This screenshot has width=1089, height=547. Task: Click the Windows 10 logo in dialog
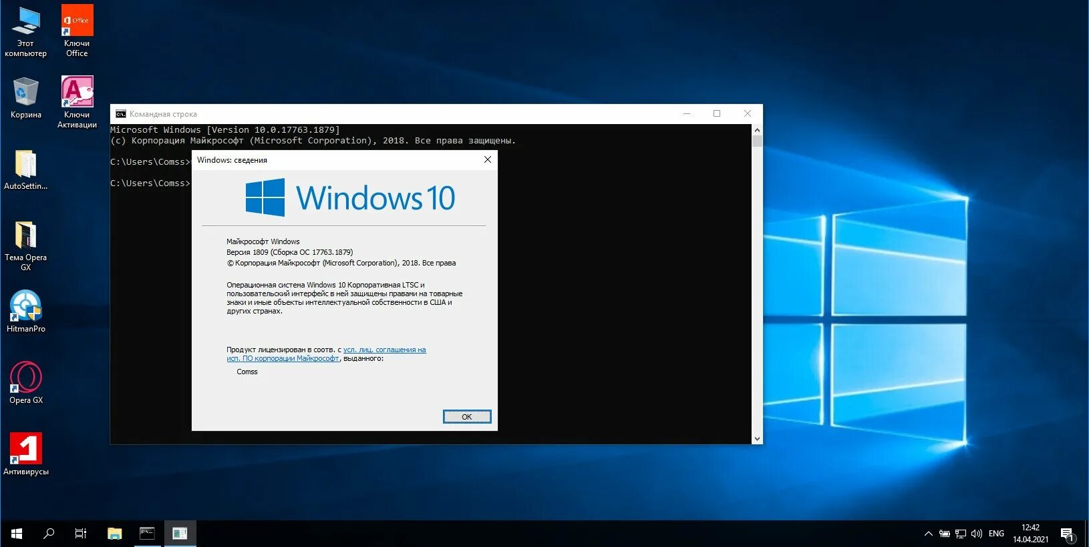coord(350,197)
